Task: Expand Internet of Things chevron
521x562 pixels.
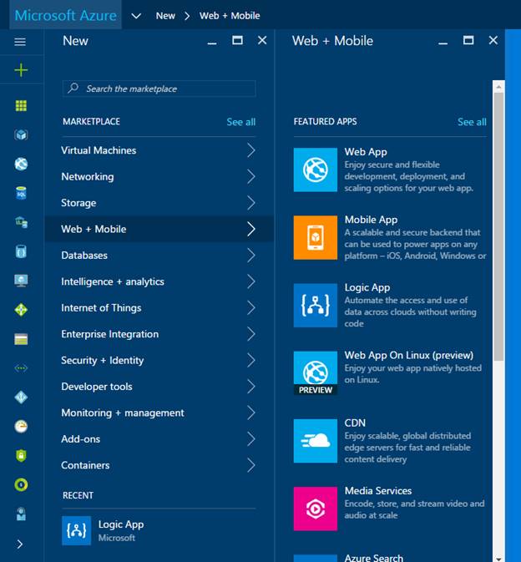Action: (x=251, y=307)
